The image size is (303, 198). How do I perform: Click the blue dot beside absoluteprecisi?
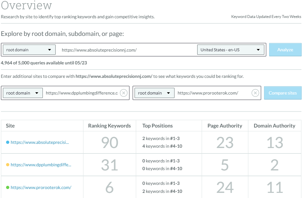[x=8, y=142]
